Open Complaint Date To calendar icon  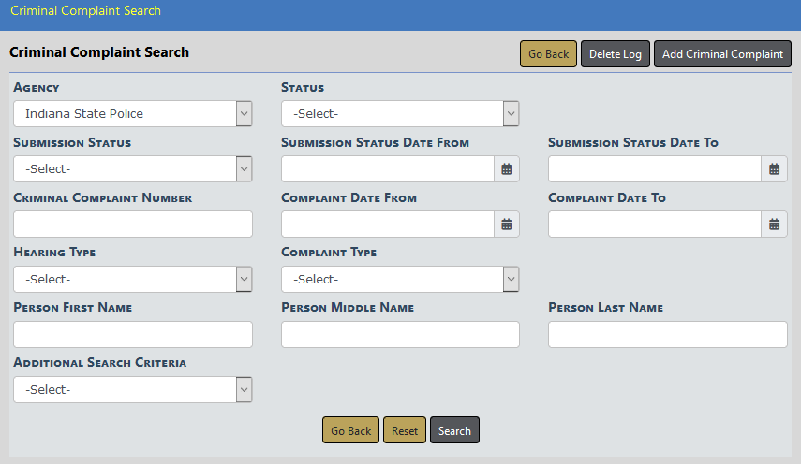(774, 225)
